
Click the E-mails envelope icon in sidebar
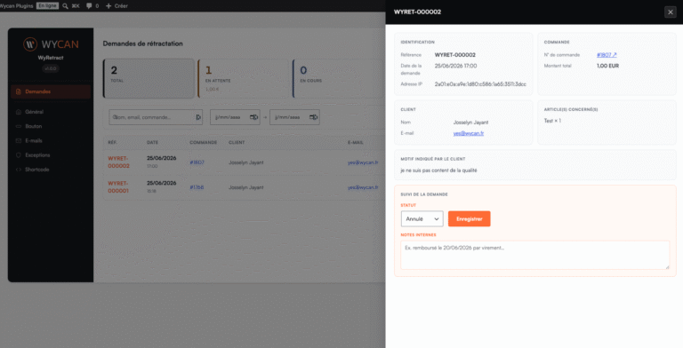19,140
